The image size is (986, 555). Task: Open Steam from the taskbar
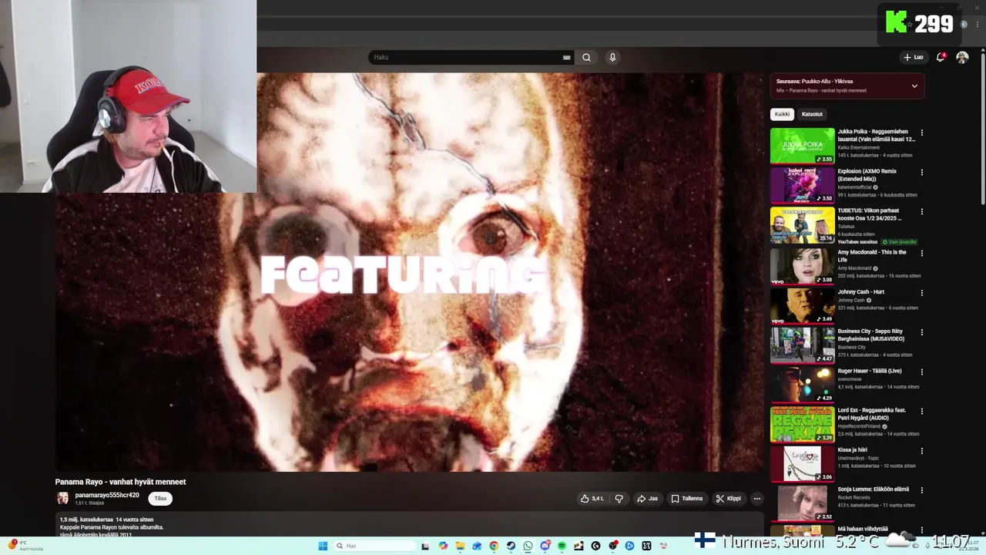point(511,546)
